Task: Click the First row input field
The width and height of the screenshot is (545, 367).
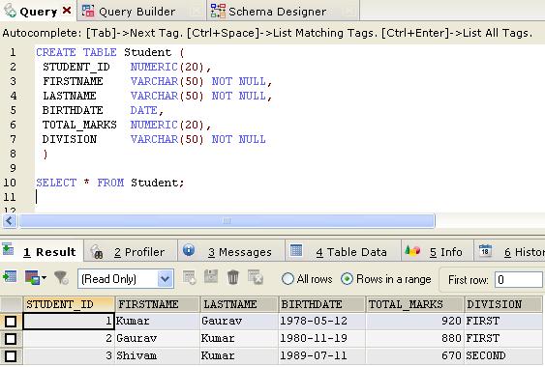Action: click(x=518, y=279)
